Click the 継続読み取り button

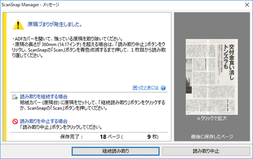116,151
